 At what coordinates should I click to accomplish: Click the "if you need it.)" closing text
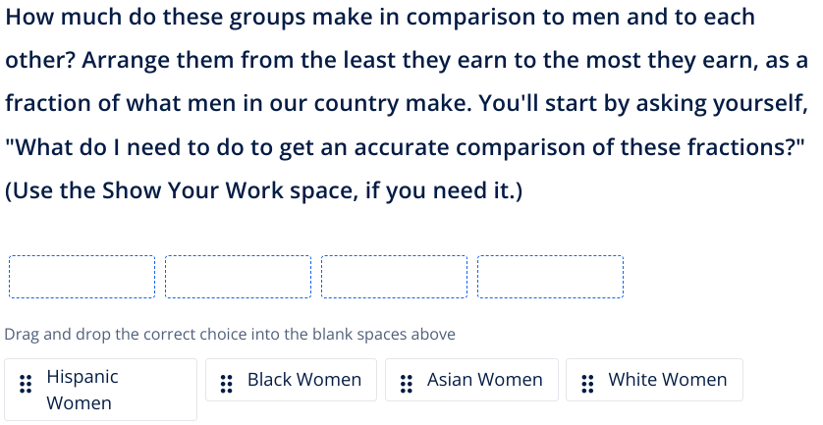444,190
